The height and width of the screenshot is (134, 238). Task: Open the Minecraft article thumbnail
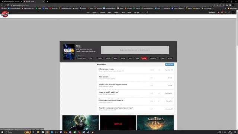coord(155,123)
